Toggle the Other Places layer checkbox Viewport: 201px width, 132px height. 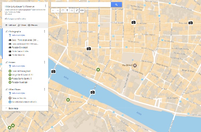click(6, 89)
